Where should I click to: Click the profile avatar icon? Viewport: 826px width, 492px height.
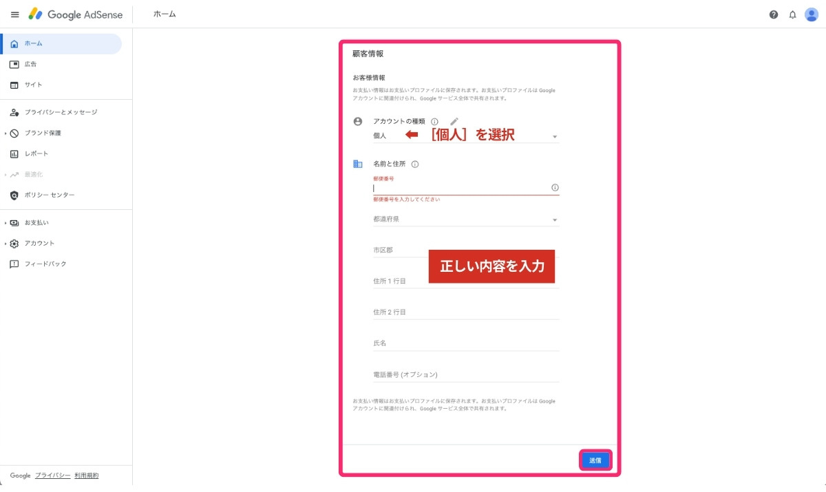pos(811,14)
